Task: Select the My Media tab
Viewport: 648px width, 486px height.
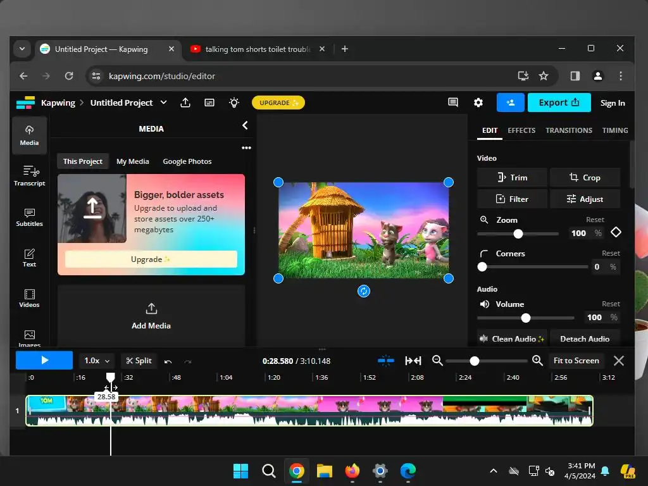Action: click(133, 161)
